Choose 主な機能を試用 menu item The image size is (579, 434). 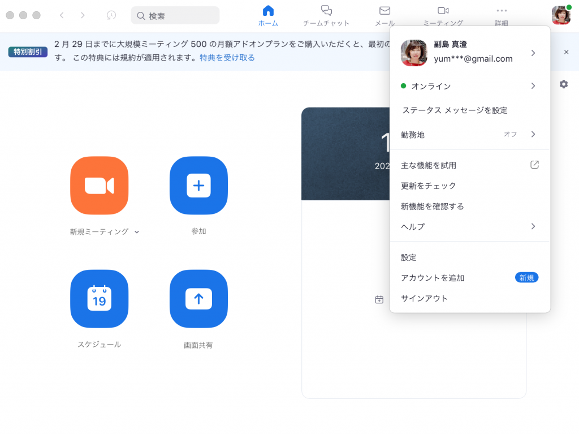(429, 165)
